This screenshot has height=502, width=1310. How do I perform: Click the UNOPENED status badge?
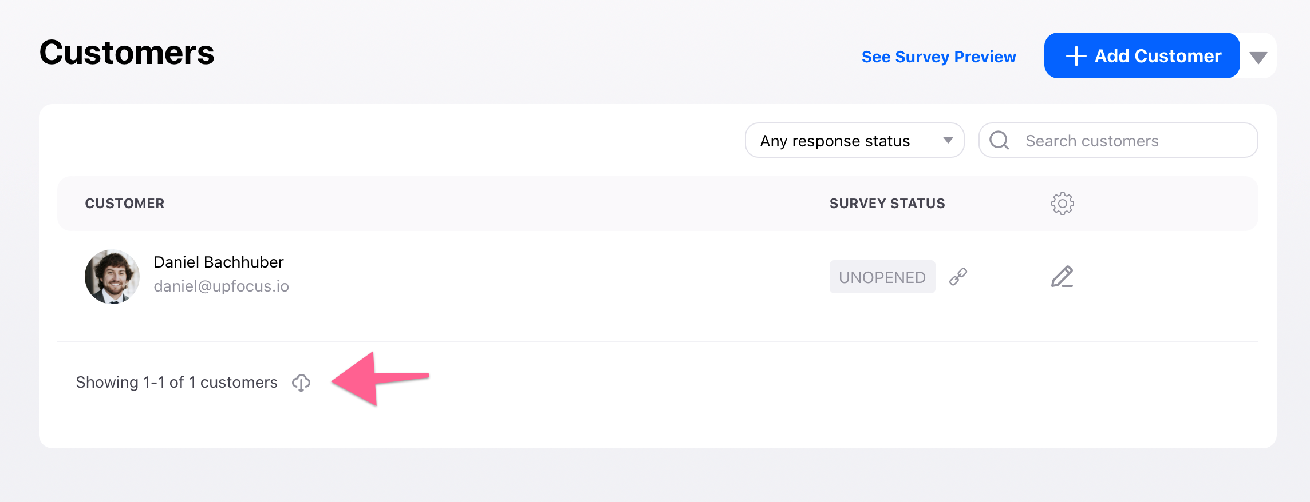click(x=882, y=277)
